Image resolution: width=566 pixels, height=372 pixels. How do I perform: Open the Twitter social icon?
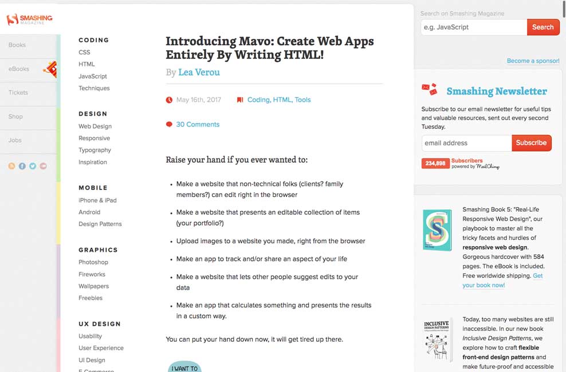pyautogui.click(x=33, y=166)
